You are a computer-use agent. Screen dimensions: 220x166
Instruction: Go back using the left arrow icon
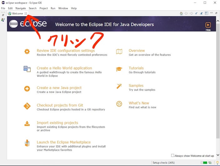pos(186,13)
